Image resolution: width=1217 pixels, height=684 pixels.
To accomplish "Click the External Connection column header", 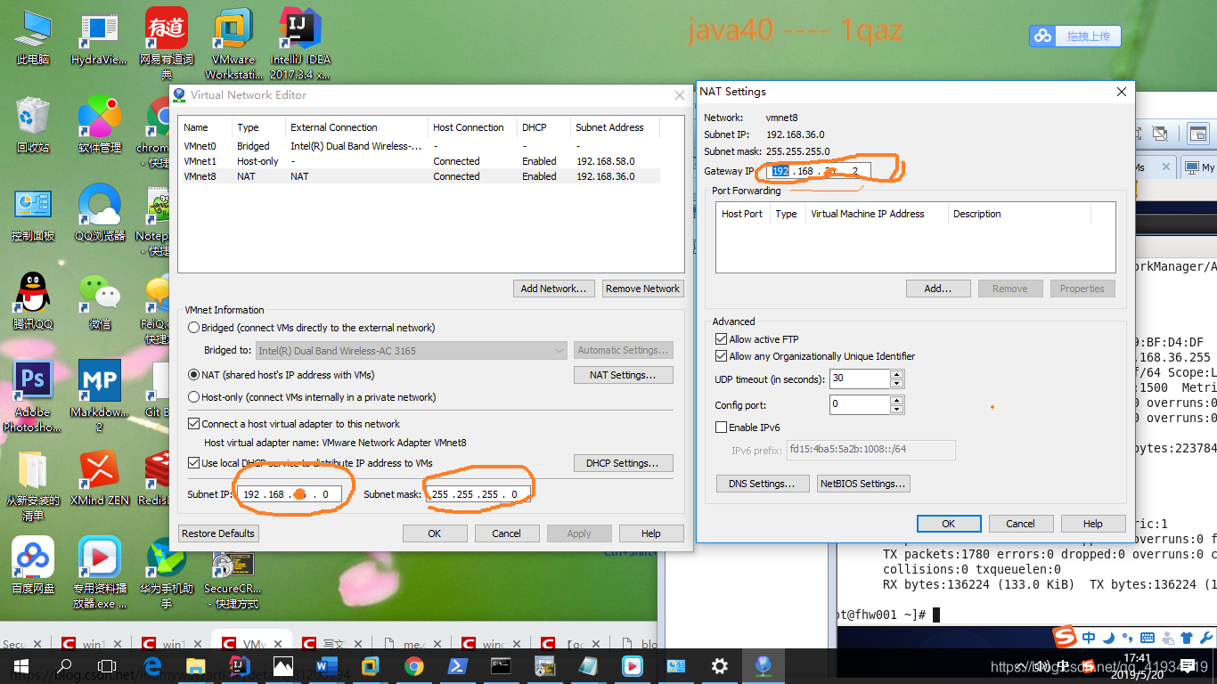I will 355,127.
